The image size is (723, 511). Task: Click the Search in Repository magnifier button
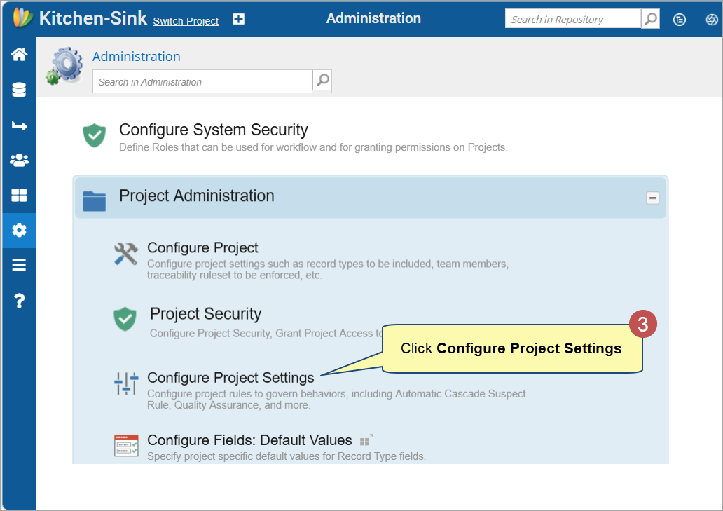click(650, 19)
